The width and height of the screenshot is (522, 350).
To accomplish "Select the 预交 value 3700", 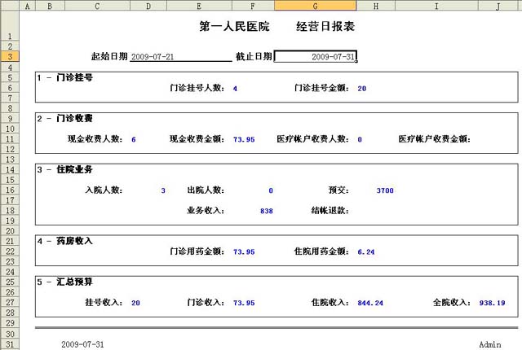I will (x=385, y=190).
